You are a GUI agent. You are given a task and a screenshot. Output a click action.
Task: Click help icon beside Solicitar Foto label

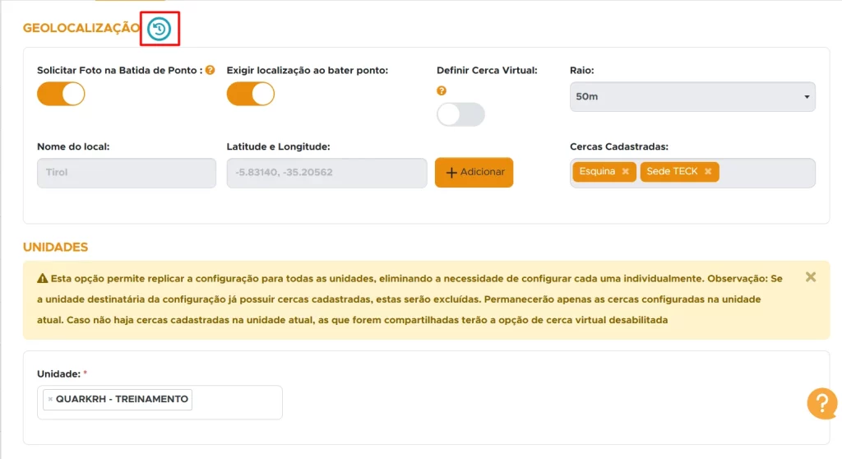[210, 70]
